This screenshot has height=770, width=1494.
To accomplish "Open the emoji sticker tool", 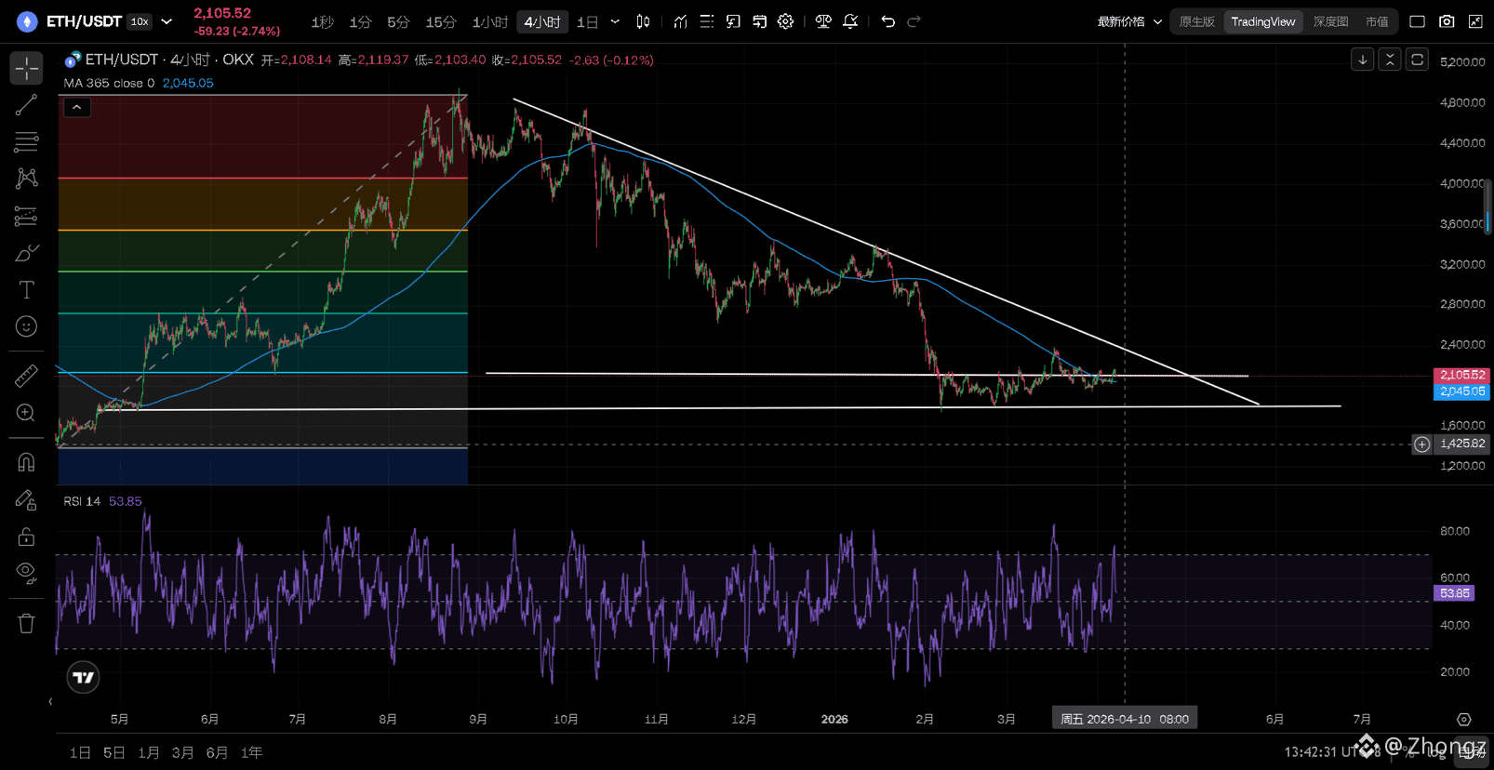I will click(x=26, y=326).
